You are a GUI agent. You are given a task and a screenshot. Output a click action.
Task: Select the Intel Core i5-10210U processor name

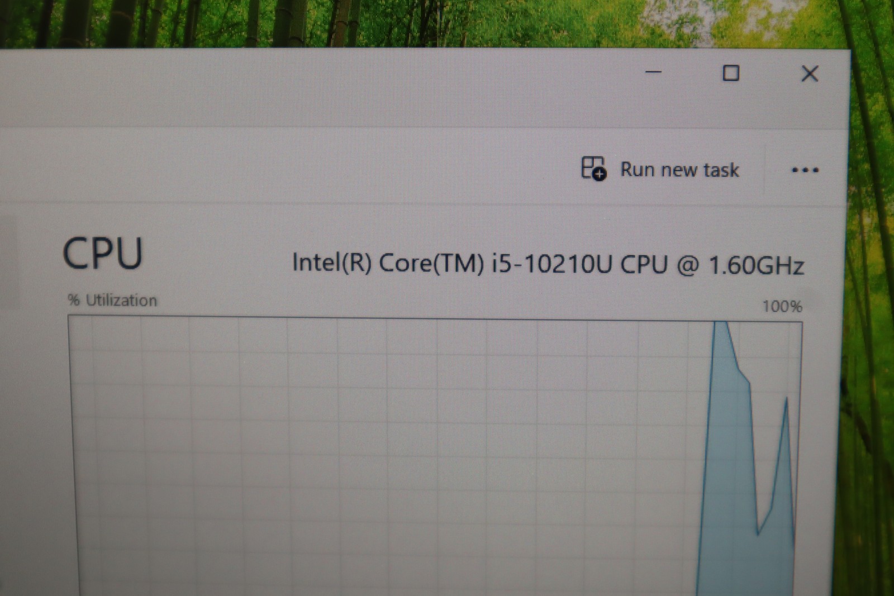(548, 264)
